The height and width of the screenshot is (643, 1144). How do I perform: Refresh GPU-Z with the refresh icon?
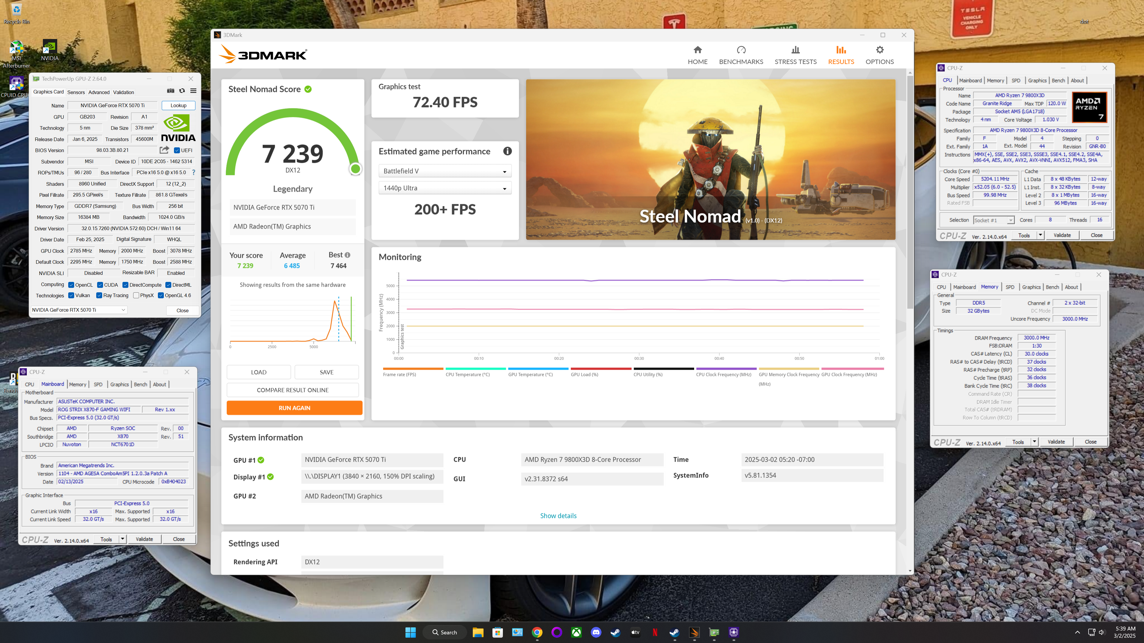click(x=182, y=91)
